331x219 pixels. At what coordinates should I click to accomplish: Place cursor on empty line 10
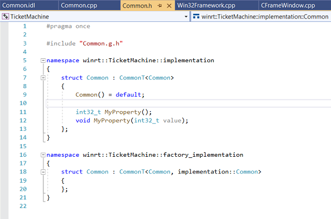pos(188,103)
